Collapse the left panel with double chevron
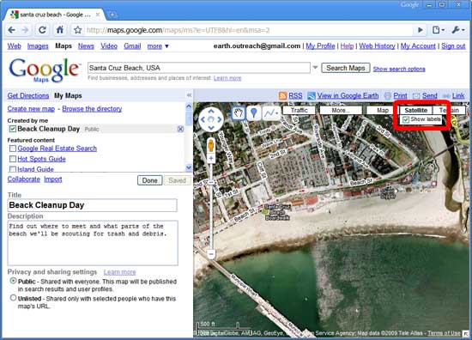The image size is (472, 340). click(x=189, y=95)
